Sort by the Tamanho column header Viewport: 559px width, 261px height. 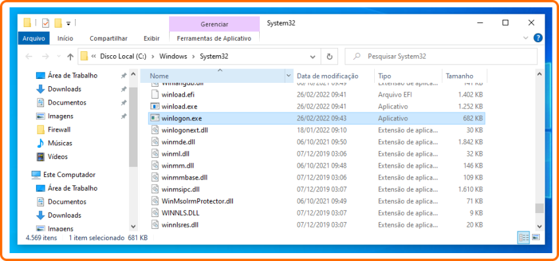tap(464, 76)
